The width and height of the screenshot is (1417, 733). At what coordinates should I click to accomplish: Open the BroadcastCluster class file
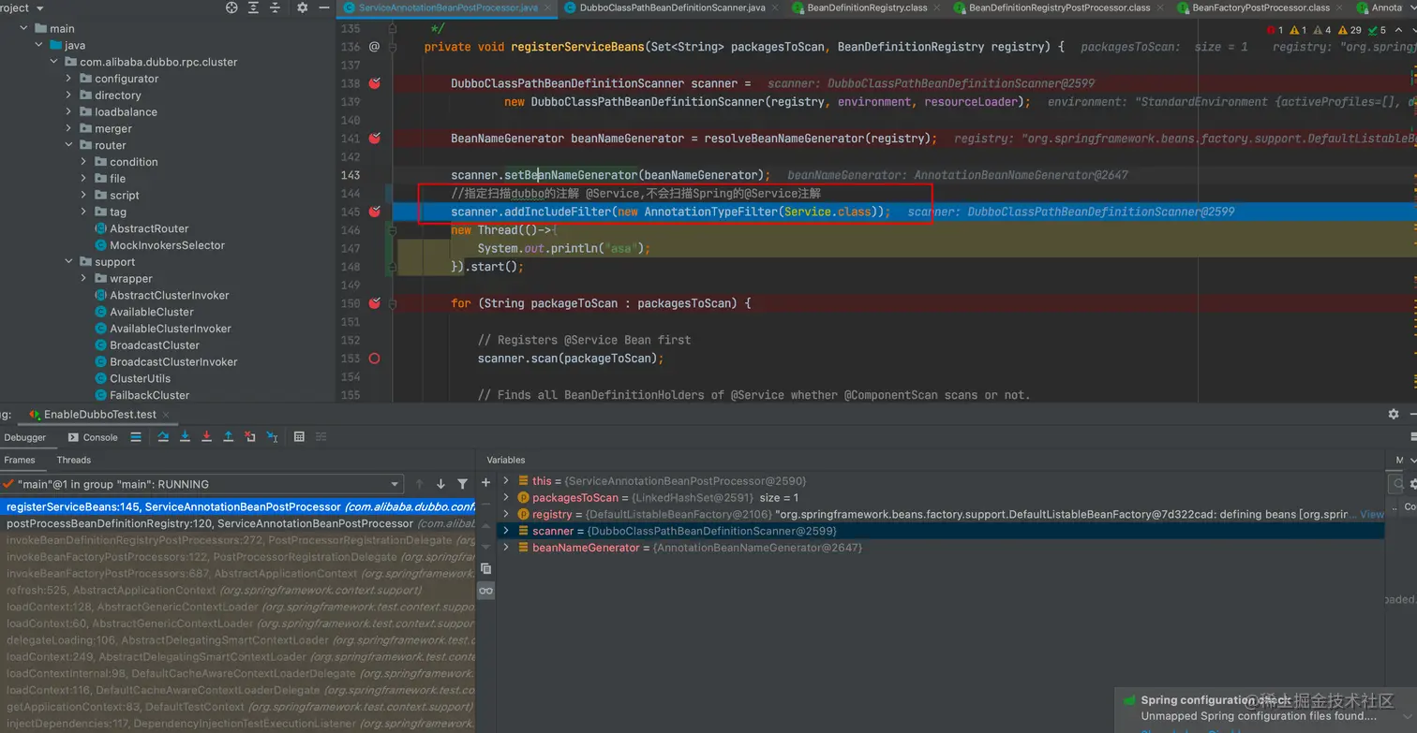[154, 345]
